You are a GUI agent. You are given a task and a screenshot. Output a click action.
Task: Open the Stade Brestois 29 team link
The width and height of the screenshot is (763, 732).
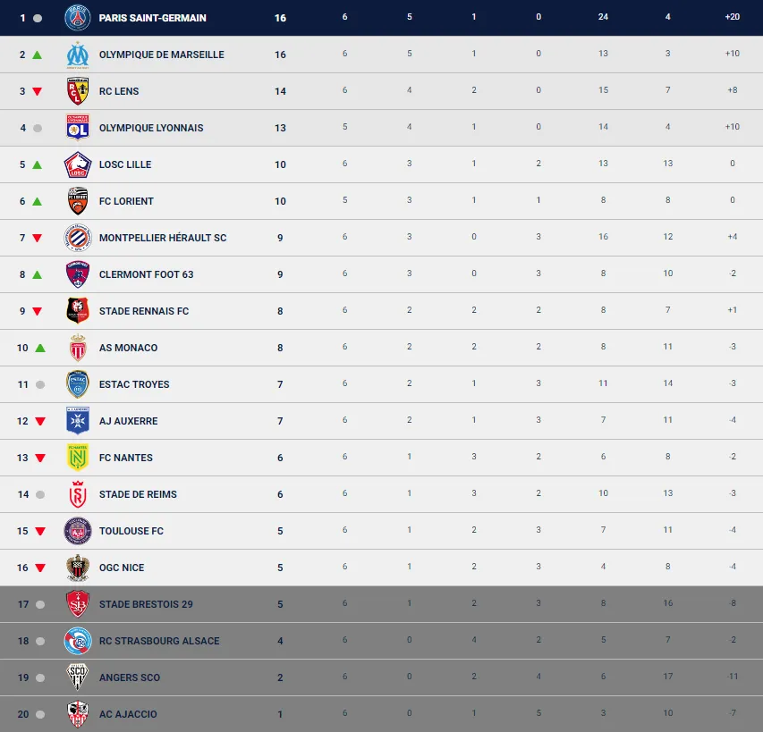point(146,604)
